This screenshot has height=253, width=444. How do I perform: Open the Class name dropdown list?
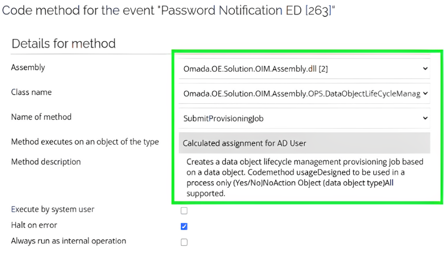pos(304,93)
